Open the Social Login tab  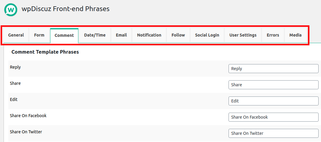(207, 35)
